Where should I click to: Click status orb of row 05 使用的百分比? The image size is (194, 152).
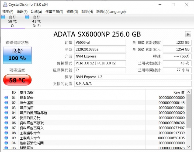[6, 118]
